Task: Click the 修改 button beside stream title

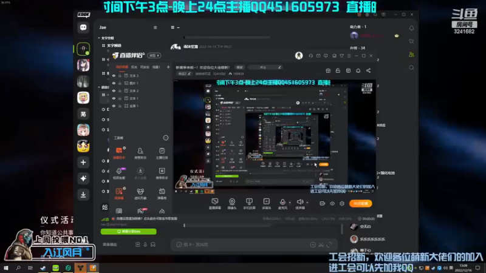Action: 239,67
